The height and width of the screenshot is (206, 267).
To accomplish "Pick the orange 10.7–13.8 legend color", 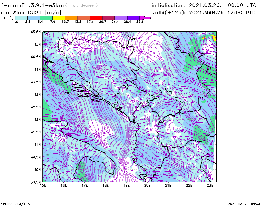I will tap(71, 18).
